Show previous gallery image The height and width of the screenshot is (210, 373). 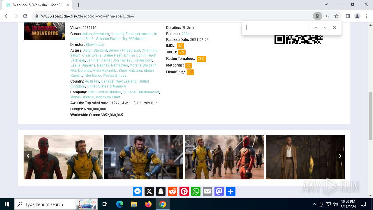click(28, 156)
